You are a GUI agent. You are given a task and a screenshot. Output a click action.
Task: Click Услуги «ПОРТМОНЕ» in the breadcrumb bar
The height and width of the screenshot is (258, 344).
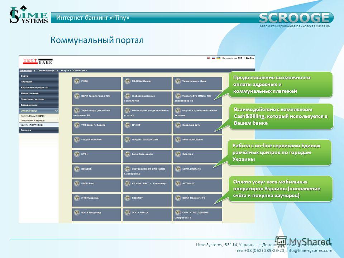pyautogui.click(x=74, y=71)
